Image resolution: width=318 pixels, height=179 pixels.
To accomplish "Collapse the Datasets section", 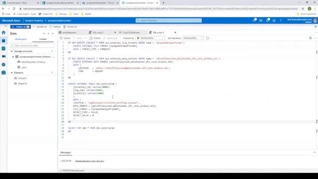I will point(12,73).
